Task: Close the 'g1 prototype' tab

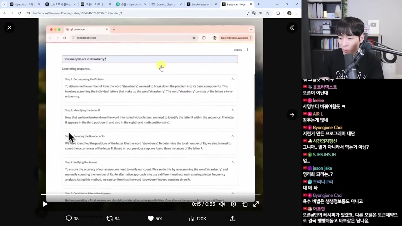Action: coord(107,29)
